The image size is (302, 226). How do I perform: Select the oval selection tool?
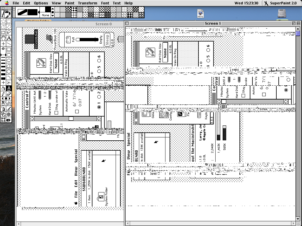[3, 21]
